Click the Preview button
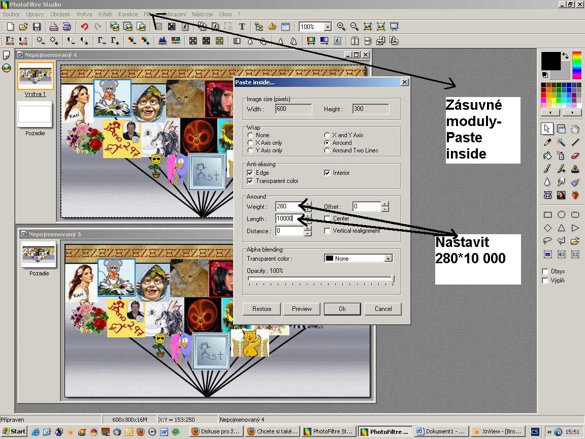The height and width of the screenshot is (439, 585). coord(302,308)
